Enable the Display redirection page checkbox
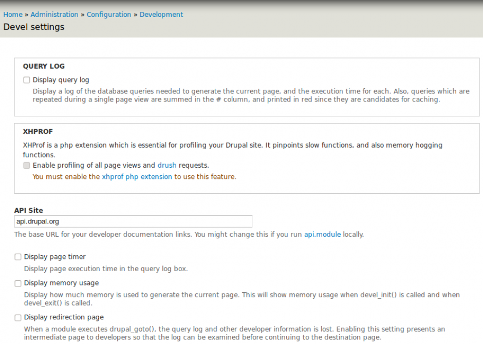 [18, 317]
